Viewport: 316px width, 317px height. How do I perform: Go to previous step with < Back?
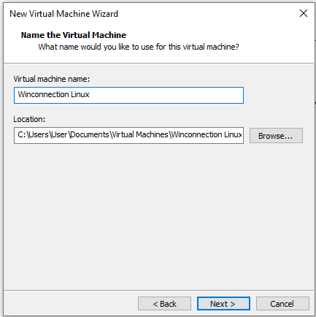164,304
